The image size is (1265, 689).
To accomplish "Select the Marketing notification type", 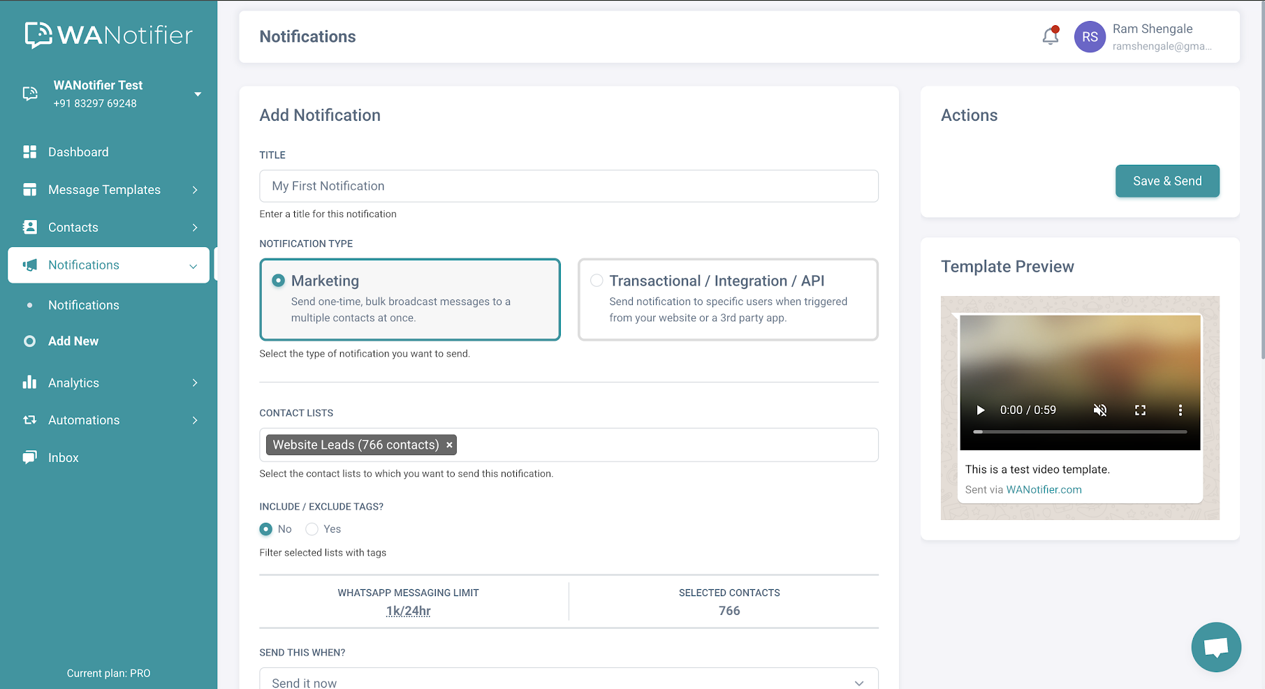I will point(278,280).
